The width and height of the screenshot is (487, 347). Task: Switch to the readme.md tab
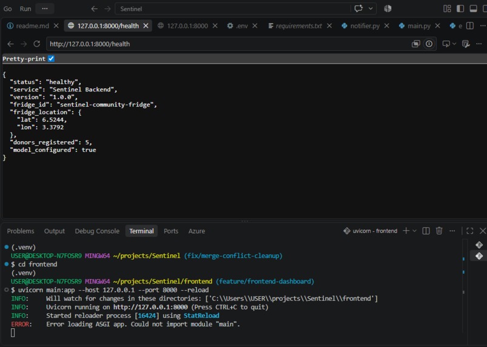coord(29,26)
